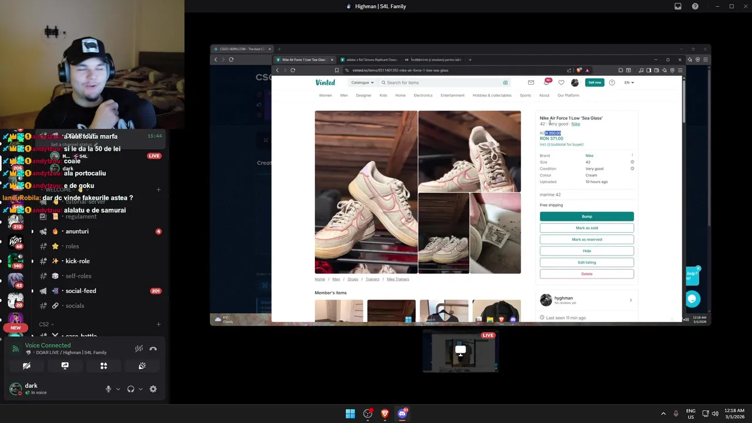Open the Discord help icon in title bar
This screenshot has height=423, width=752.
[695, 6]
